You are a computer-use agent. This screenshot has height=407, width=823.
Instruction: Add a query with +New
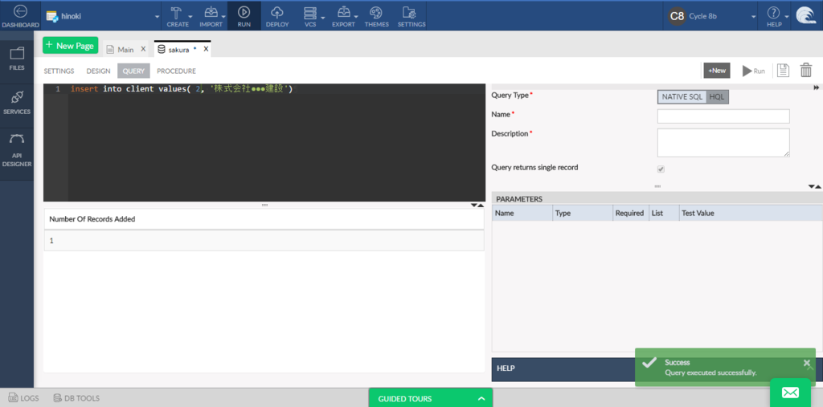[717, 71]
